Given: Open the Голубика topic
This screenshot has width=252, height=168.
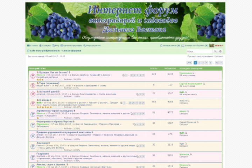Looking at the screenshot, I should point(42,154).
